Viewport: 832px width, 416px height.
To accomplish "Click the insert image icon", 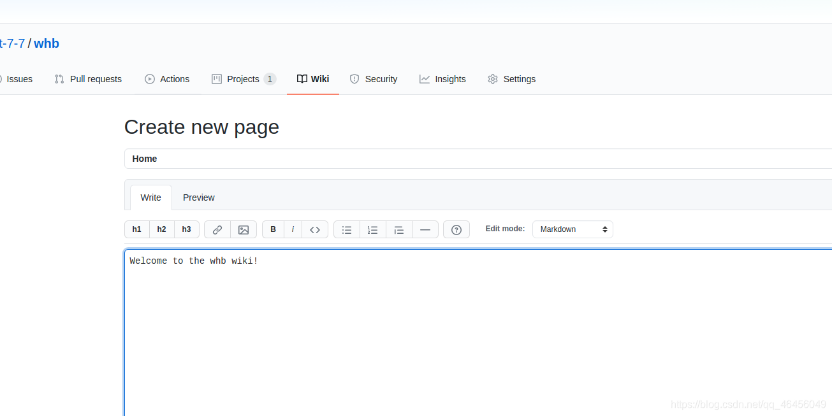I will click(x=244, y=229).
